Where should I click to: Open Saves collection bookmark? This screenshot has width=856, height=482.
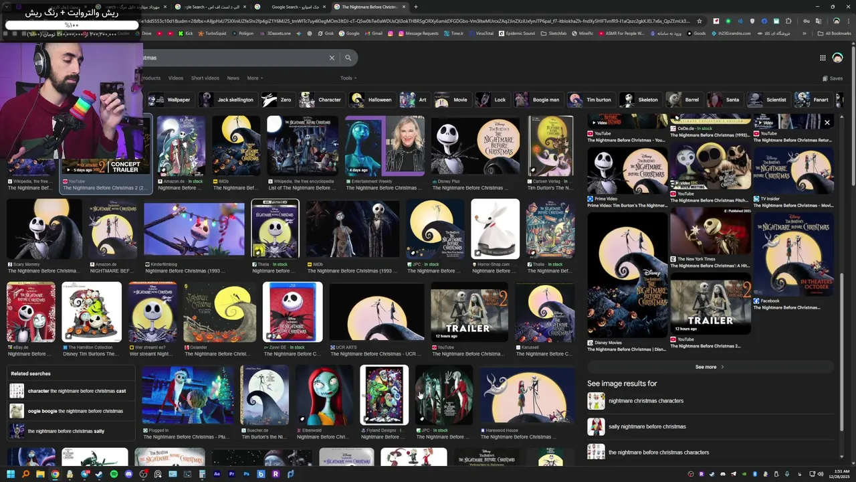[833, 78]
